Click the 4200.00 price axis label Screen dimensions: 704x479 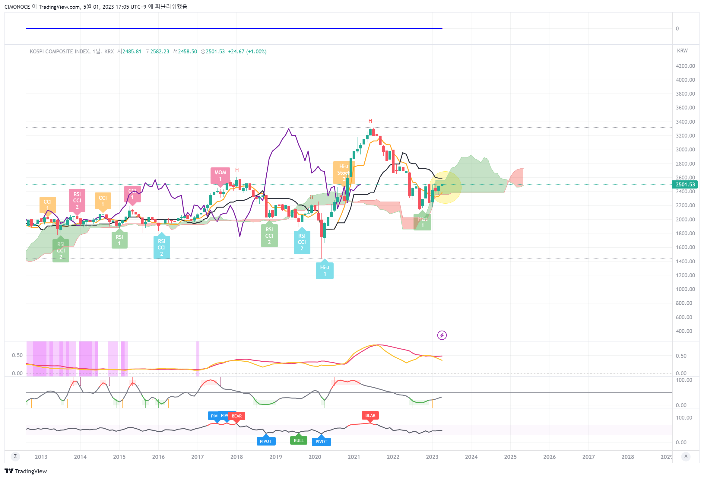click(x=685, y=66)
